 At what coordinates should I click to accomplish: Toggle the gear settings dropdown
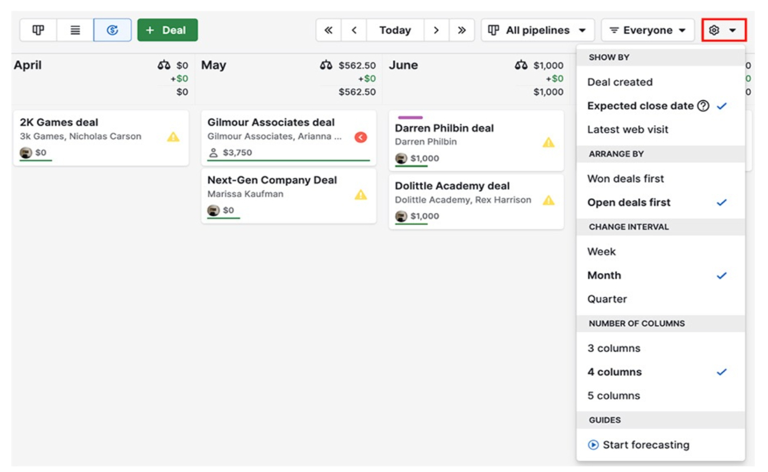pyautogui.click(x=723, y=30)
